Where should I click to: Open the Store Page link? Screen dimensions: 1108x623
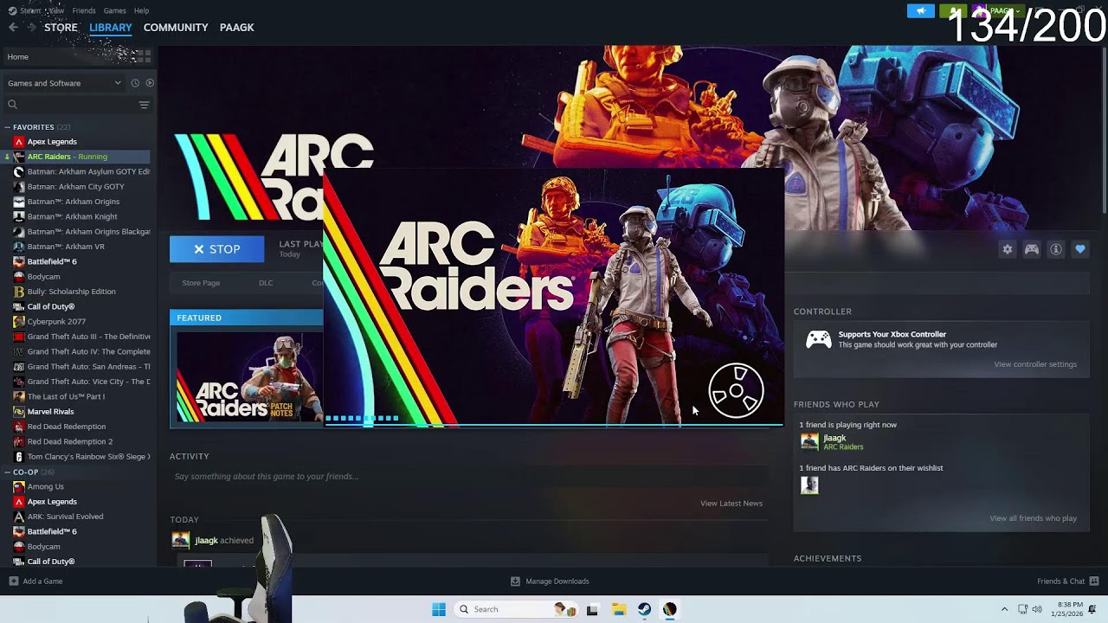[201, 283]
